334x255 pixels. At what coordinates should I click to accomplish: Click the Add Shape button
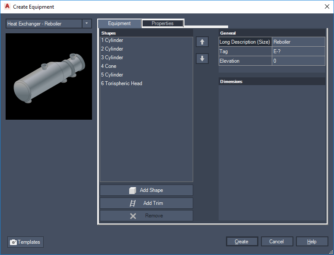tap(146, 190)
